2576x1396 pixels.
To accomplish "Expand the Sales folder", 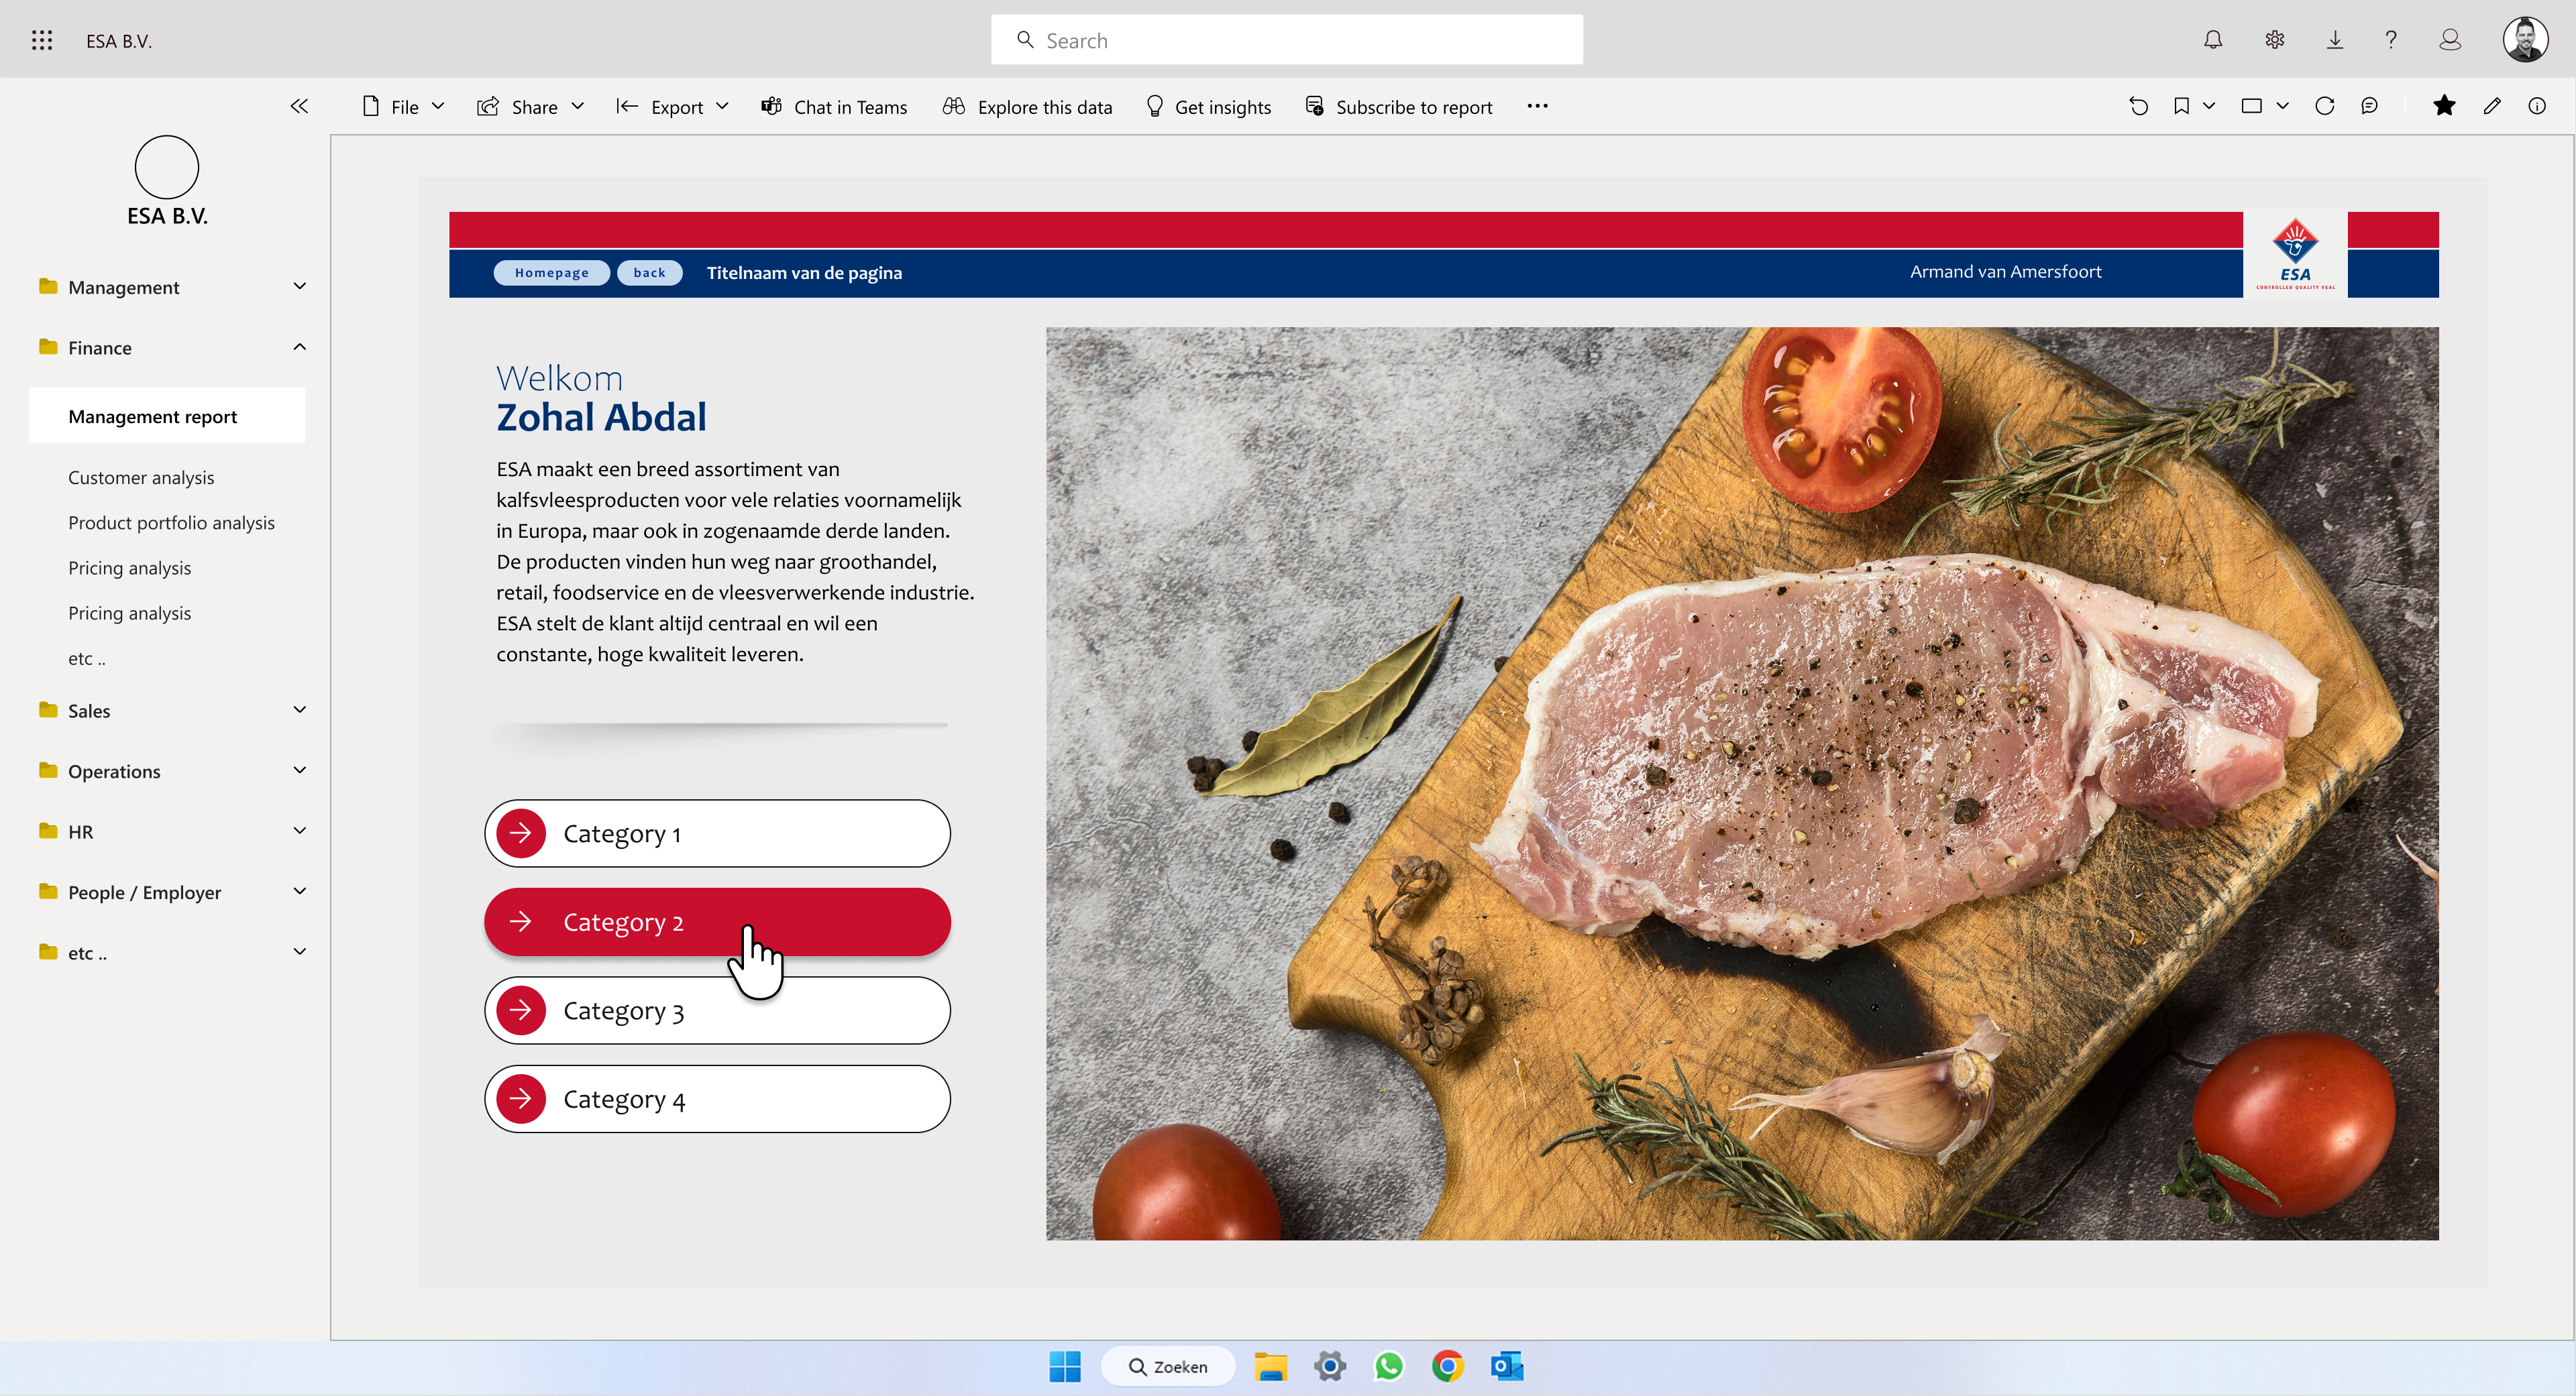I will (172, 711).
